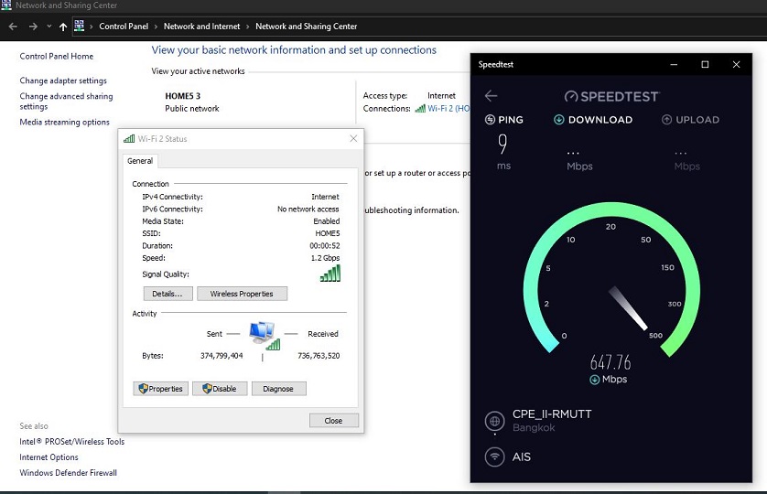Click the Wi-Fi 2 connection link
Screen dimensions: 767x494
(x=448, y=109)
